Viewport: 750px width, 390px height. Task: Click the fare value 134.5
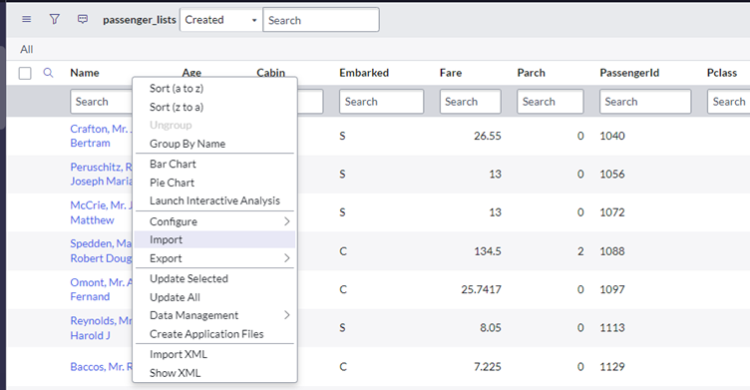pos(488,251)
